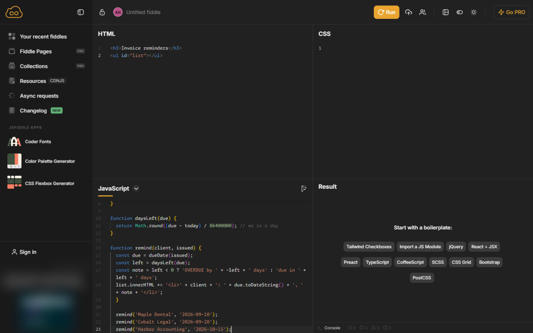Click the remind('Cobalt Legal' code line
The height and width of the screenshot is (333, 533).
pos(167,322)
